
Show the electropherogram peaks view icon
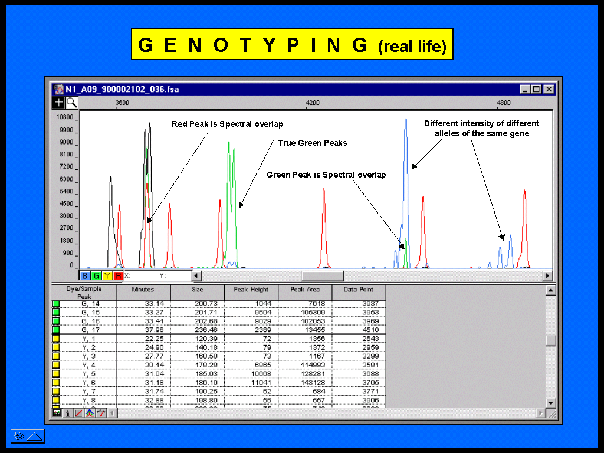click(90, 413)
